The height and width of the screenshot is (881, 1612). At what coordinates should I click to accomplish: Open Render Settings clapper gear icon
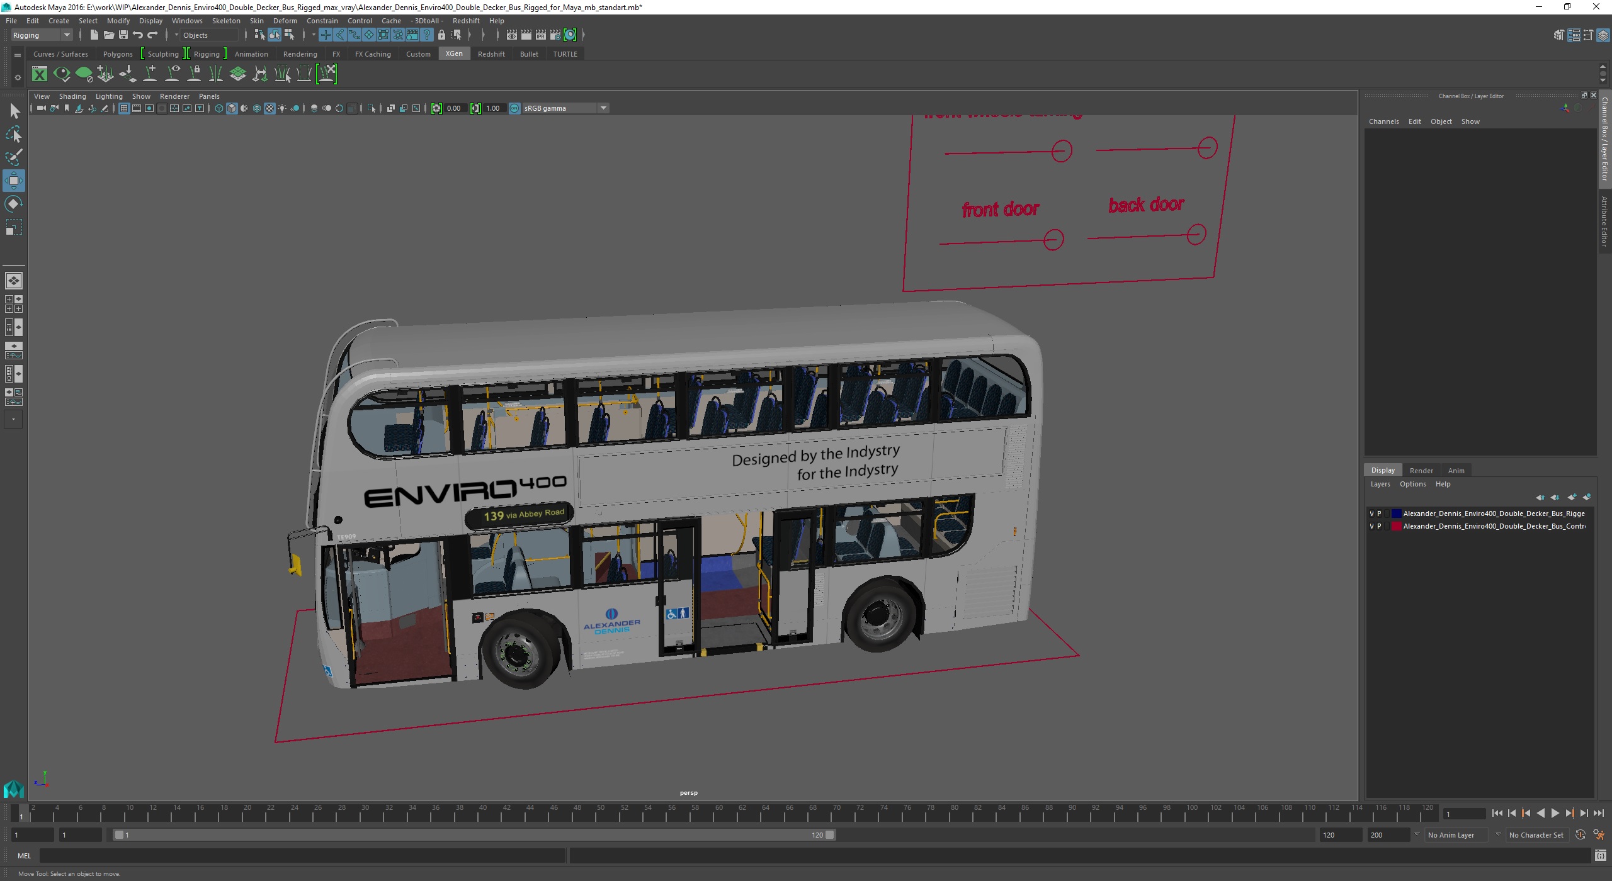pos(555,35)
